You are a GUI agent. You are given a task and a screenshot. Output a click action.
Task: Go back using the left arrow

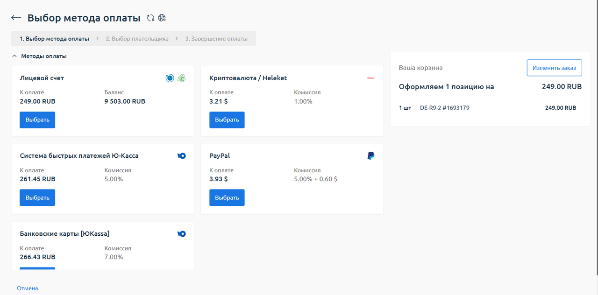tap(16, 18)
